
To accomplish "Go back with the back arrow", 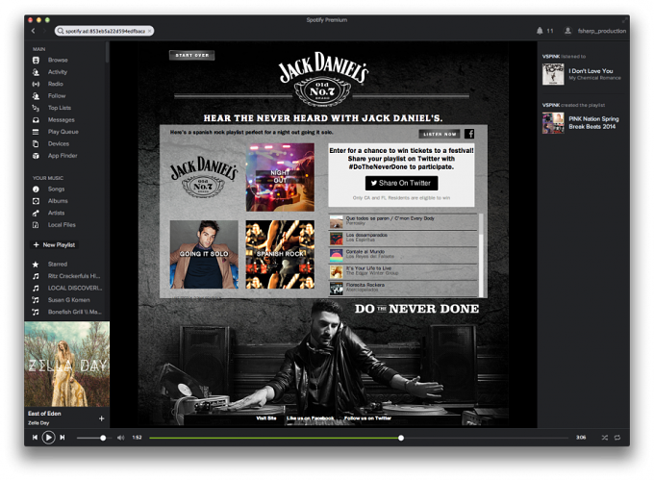I will click(x=33, y=31).
